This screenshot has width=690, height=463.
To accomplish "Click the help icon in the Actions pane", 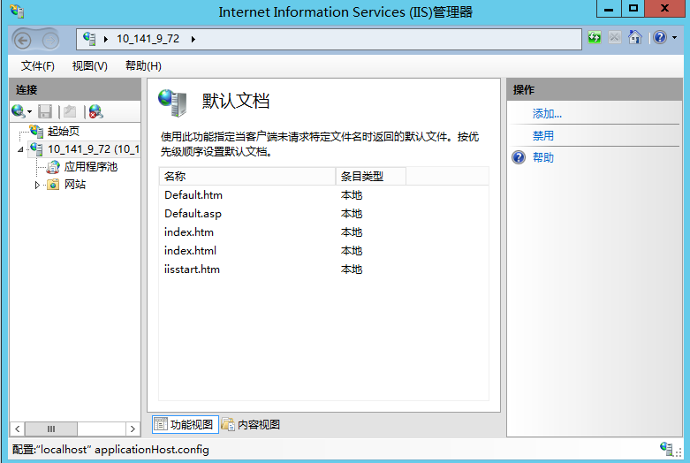I will pos(519,157).
